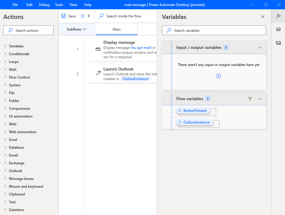Collapse Flow variables section
Image resolution: width=285 pixels, height=215 pixels.
coord(260,99)
